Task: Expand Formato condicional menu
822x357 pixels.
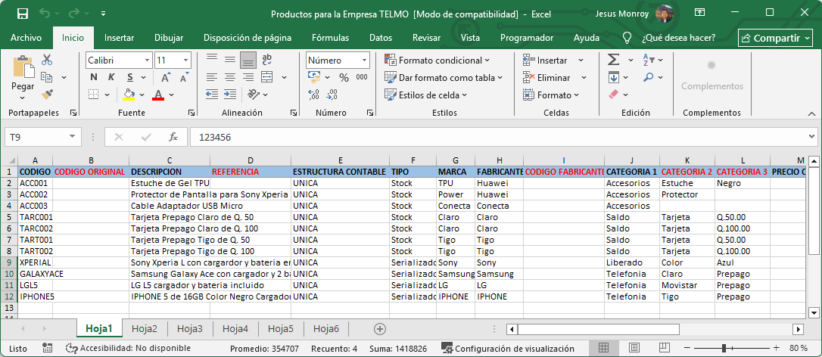Action: tap(487, 61)
